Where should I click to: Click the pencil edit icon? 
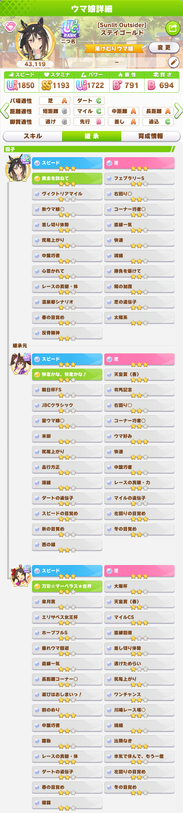tap(173, 62)
